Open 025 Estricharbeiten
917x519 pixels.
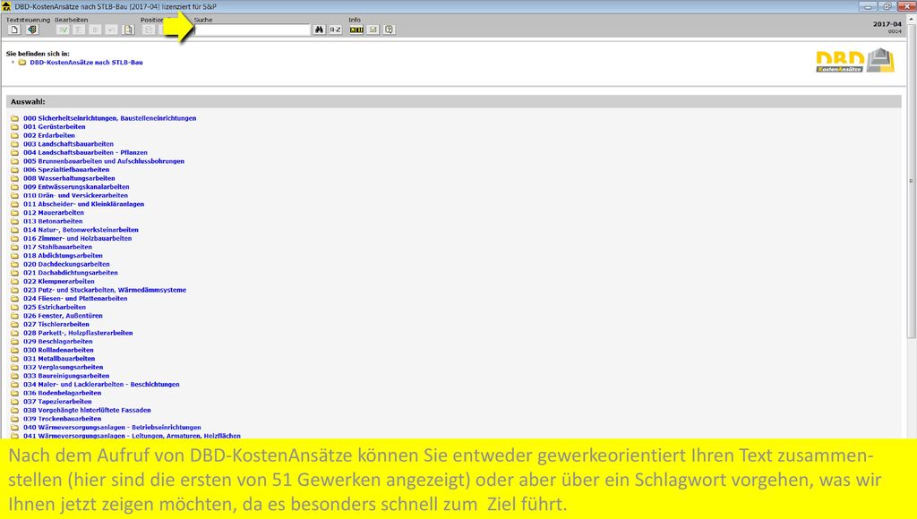click(x=55, y=307)
